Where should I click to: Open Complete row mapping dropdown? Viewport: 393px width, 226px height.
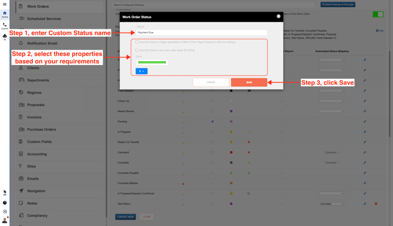coord(332,163)
